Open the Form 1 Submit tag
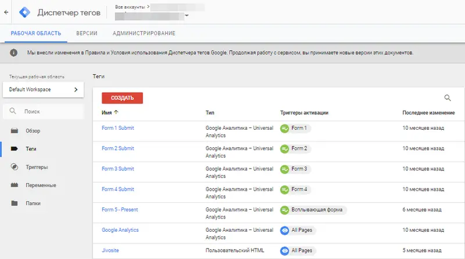The image size is (465, 259). (x=118, y=128)
